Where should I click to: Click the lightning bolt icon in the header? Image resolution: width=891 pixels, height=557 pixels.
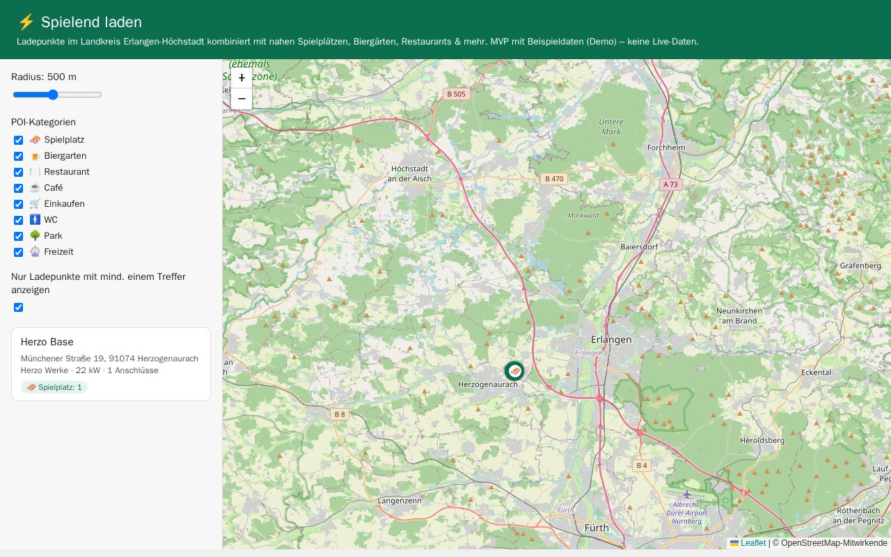tap(26, 22)
